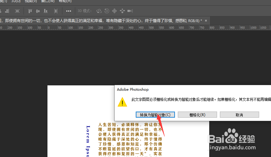Open the 3D(D) menu

point(16,1)
